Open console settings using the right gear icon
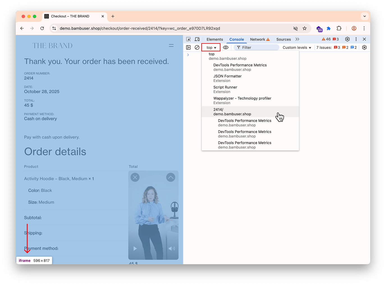386x285 pixels. point(364,47)
